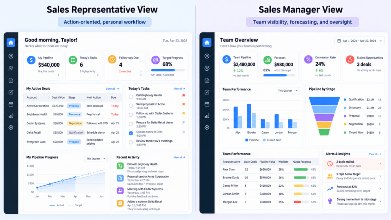Open the user profile icon in Sales Manager sidebar
This screenshot has height=220, width=391.
207,68
